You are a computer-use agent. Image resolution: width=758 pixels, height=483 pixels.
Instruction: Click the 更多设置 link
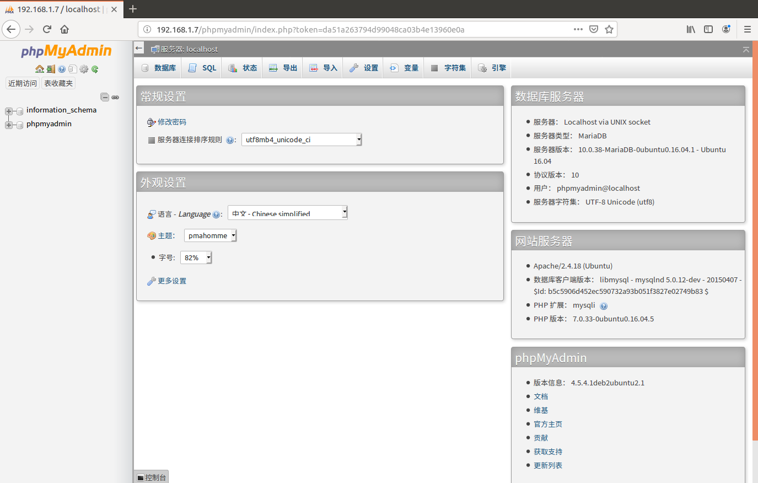172,281
